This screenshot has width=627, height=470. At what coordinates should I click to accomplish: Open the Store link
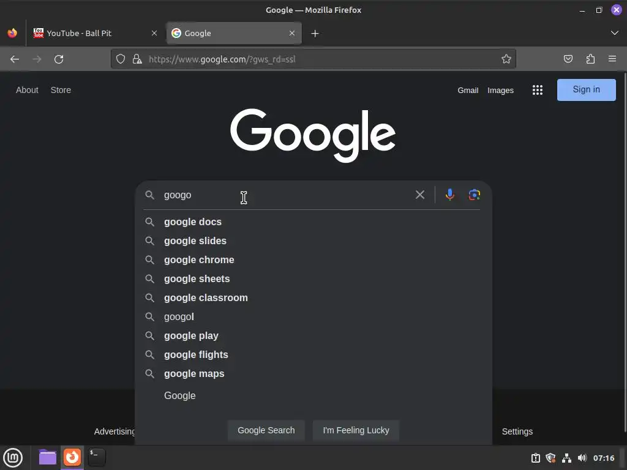pos(61,90)
